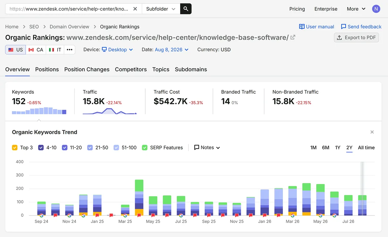The width and height of the screenshot is (388, 237).
Task: Clear the URL in the search field
Action: coord(135,9)
